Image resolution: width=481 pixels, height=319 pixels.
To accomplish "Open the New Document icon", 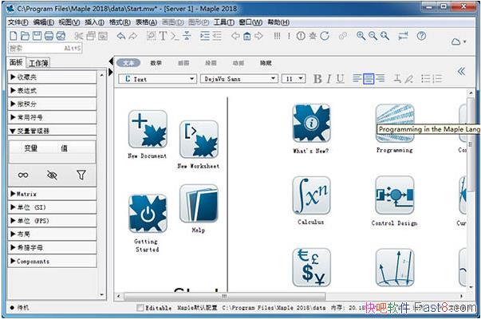I will [x=148, y=130].
